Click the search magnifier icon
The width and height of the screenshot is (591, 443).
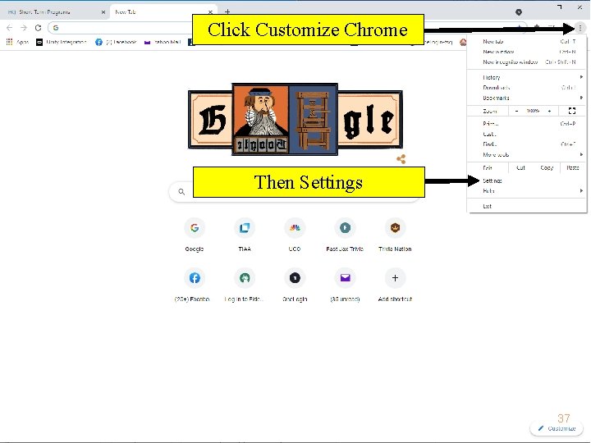point(181,192)
